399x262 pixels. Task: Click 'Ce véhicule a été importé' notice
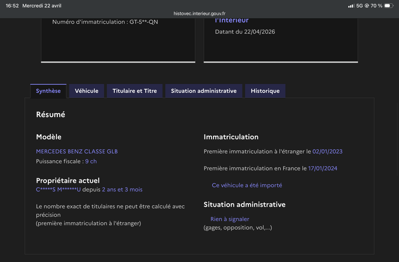tap(247, 185)
